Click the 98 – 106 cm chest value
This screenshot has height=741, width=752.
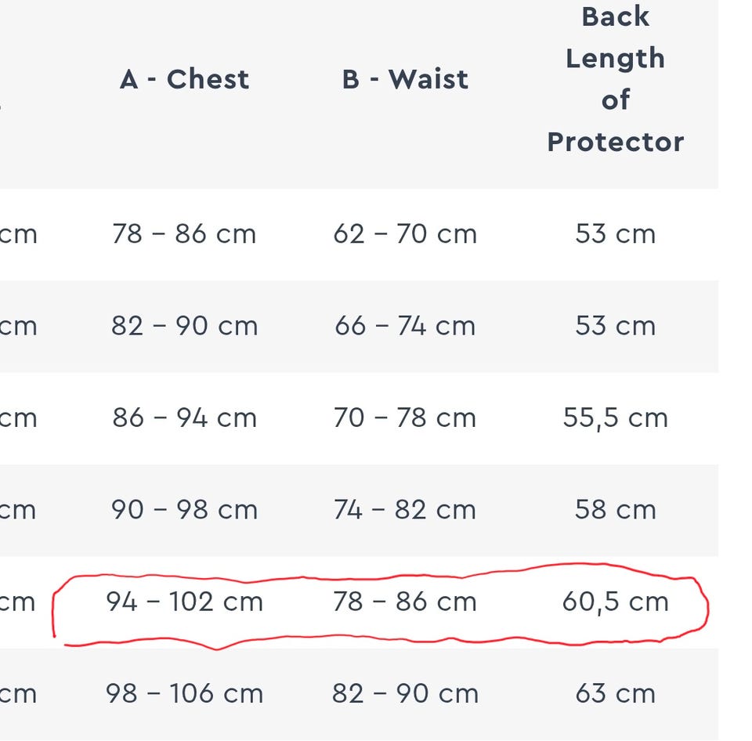coord(185,694)
